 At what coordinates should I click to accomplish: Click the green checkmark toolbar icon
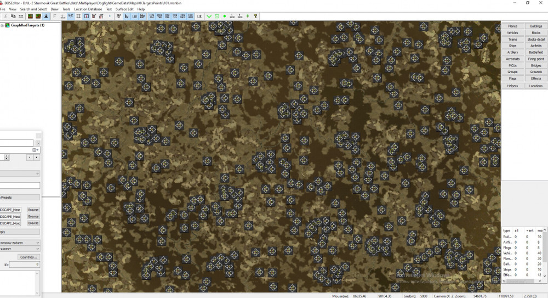click(209, 16)
